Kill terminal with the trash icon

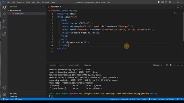click(x=170, y=65)
